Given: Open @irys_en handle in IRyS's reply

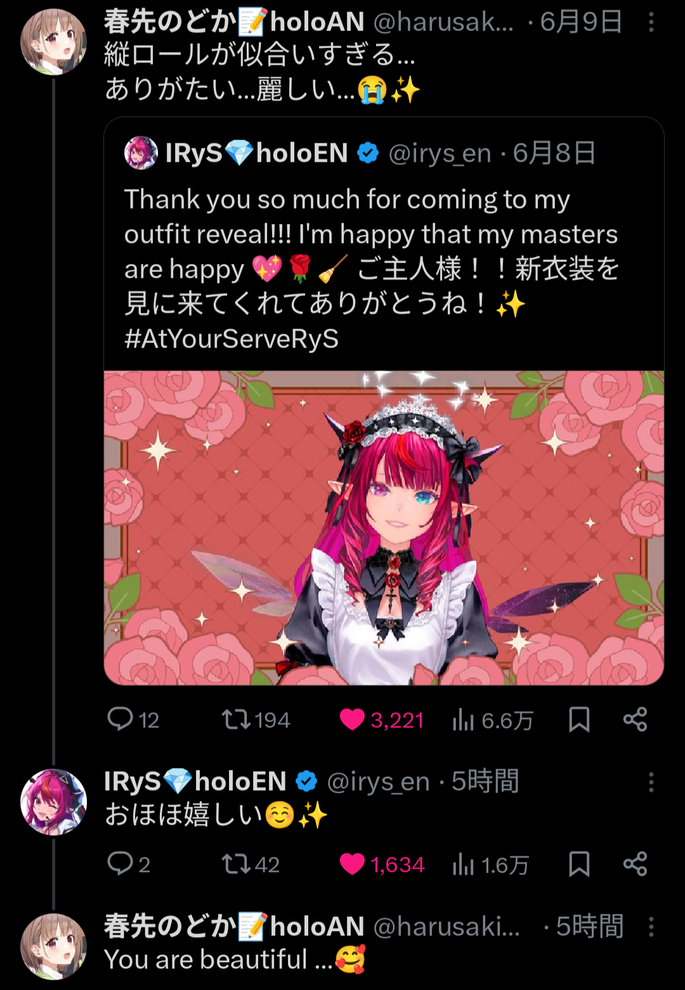Looking at the screenshot, I should coord(378,782).
